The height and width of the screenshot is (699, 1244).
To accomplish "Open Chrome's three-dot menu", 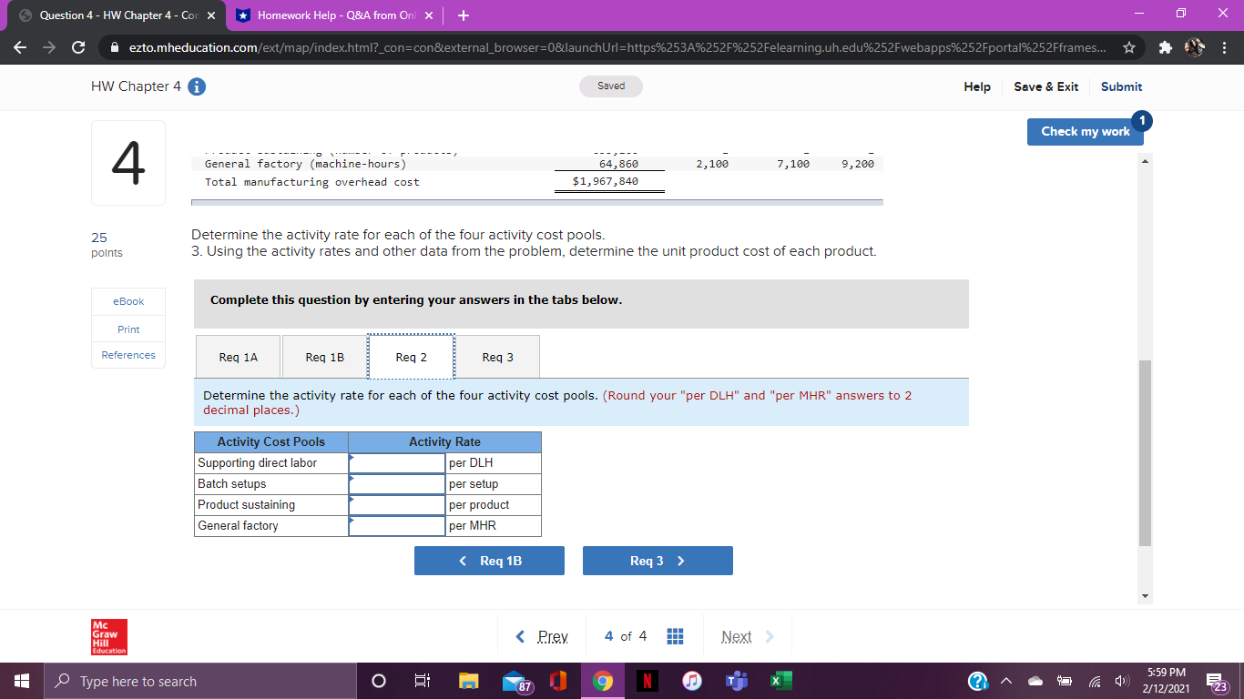I will [x=1225, y=47].
